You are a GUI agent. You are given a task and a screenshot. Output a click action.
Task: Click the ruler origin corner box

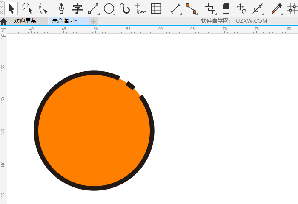coord(3,30)
